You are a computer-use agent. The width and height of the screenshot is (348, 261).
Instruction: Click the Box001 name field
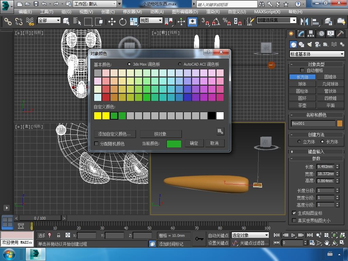[x=313, y=123]
